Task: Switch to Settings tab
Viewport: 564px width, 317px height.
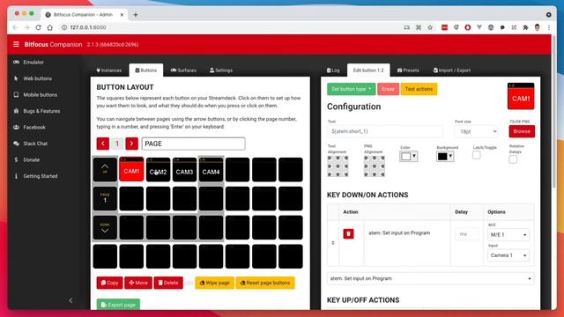Action: [x=221, y=70]
